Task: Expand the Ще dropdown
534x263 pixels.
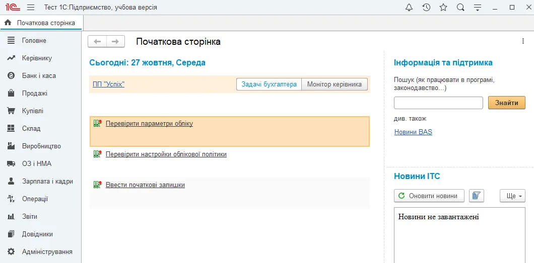Action: (512, 196)
